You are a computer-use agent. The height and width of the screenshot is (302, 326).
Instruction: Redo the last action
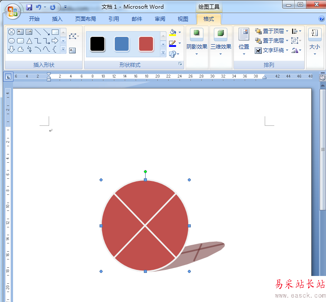(x=53, y=7)
